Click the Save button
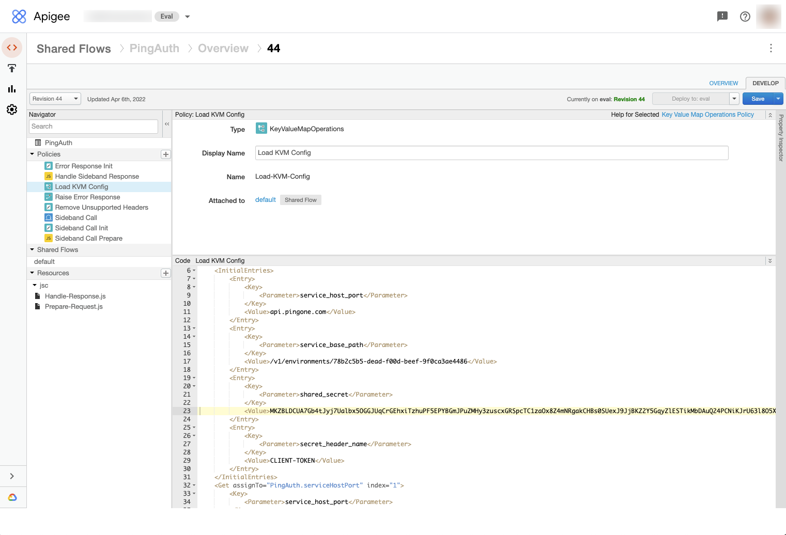The image size is (786, 535). (758, 99)
